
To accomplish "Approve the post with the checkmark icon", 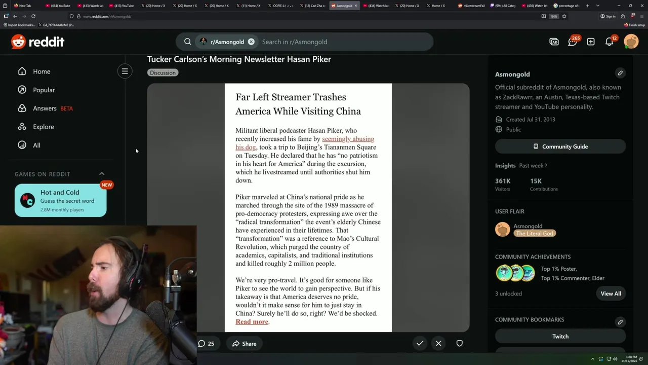I will coord(420,343).
